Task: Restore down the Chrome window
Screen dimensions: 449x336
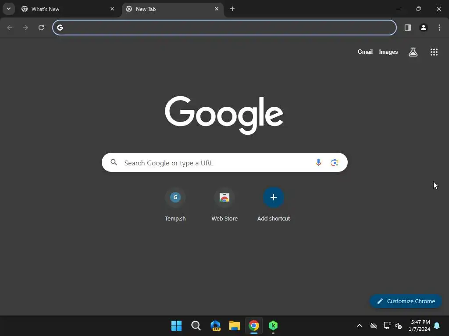Action: (419, 9)
